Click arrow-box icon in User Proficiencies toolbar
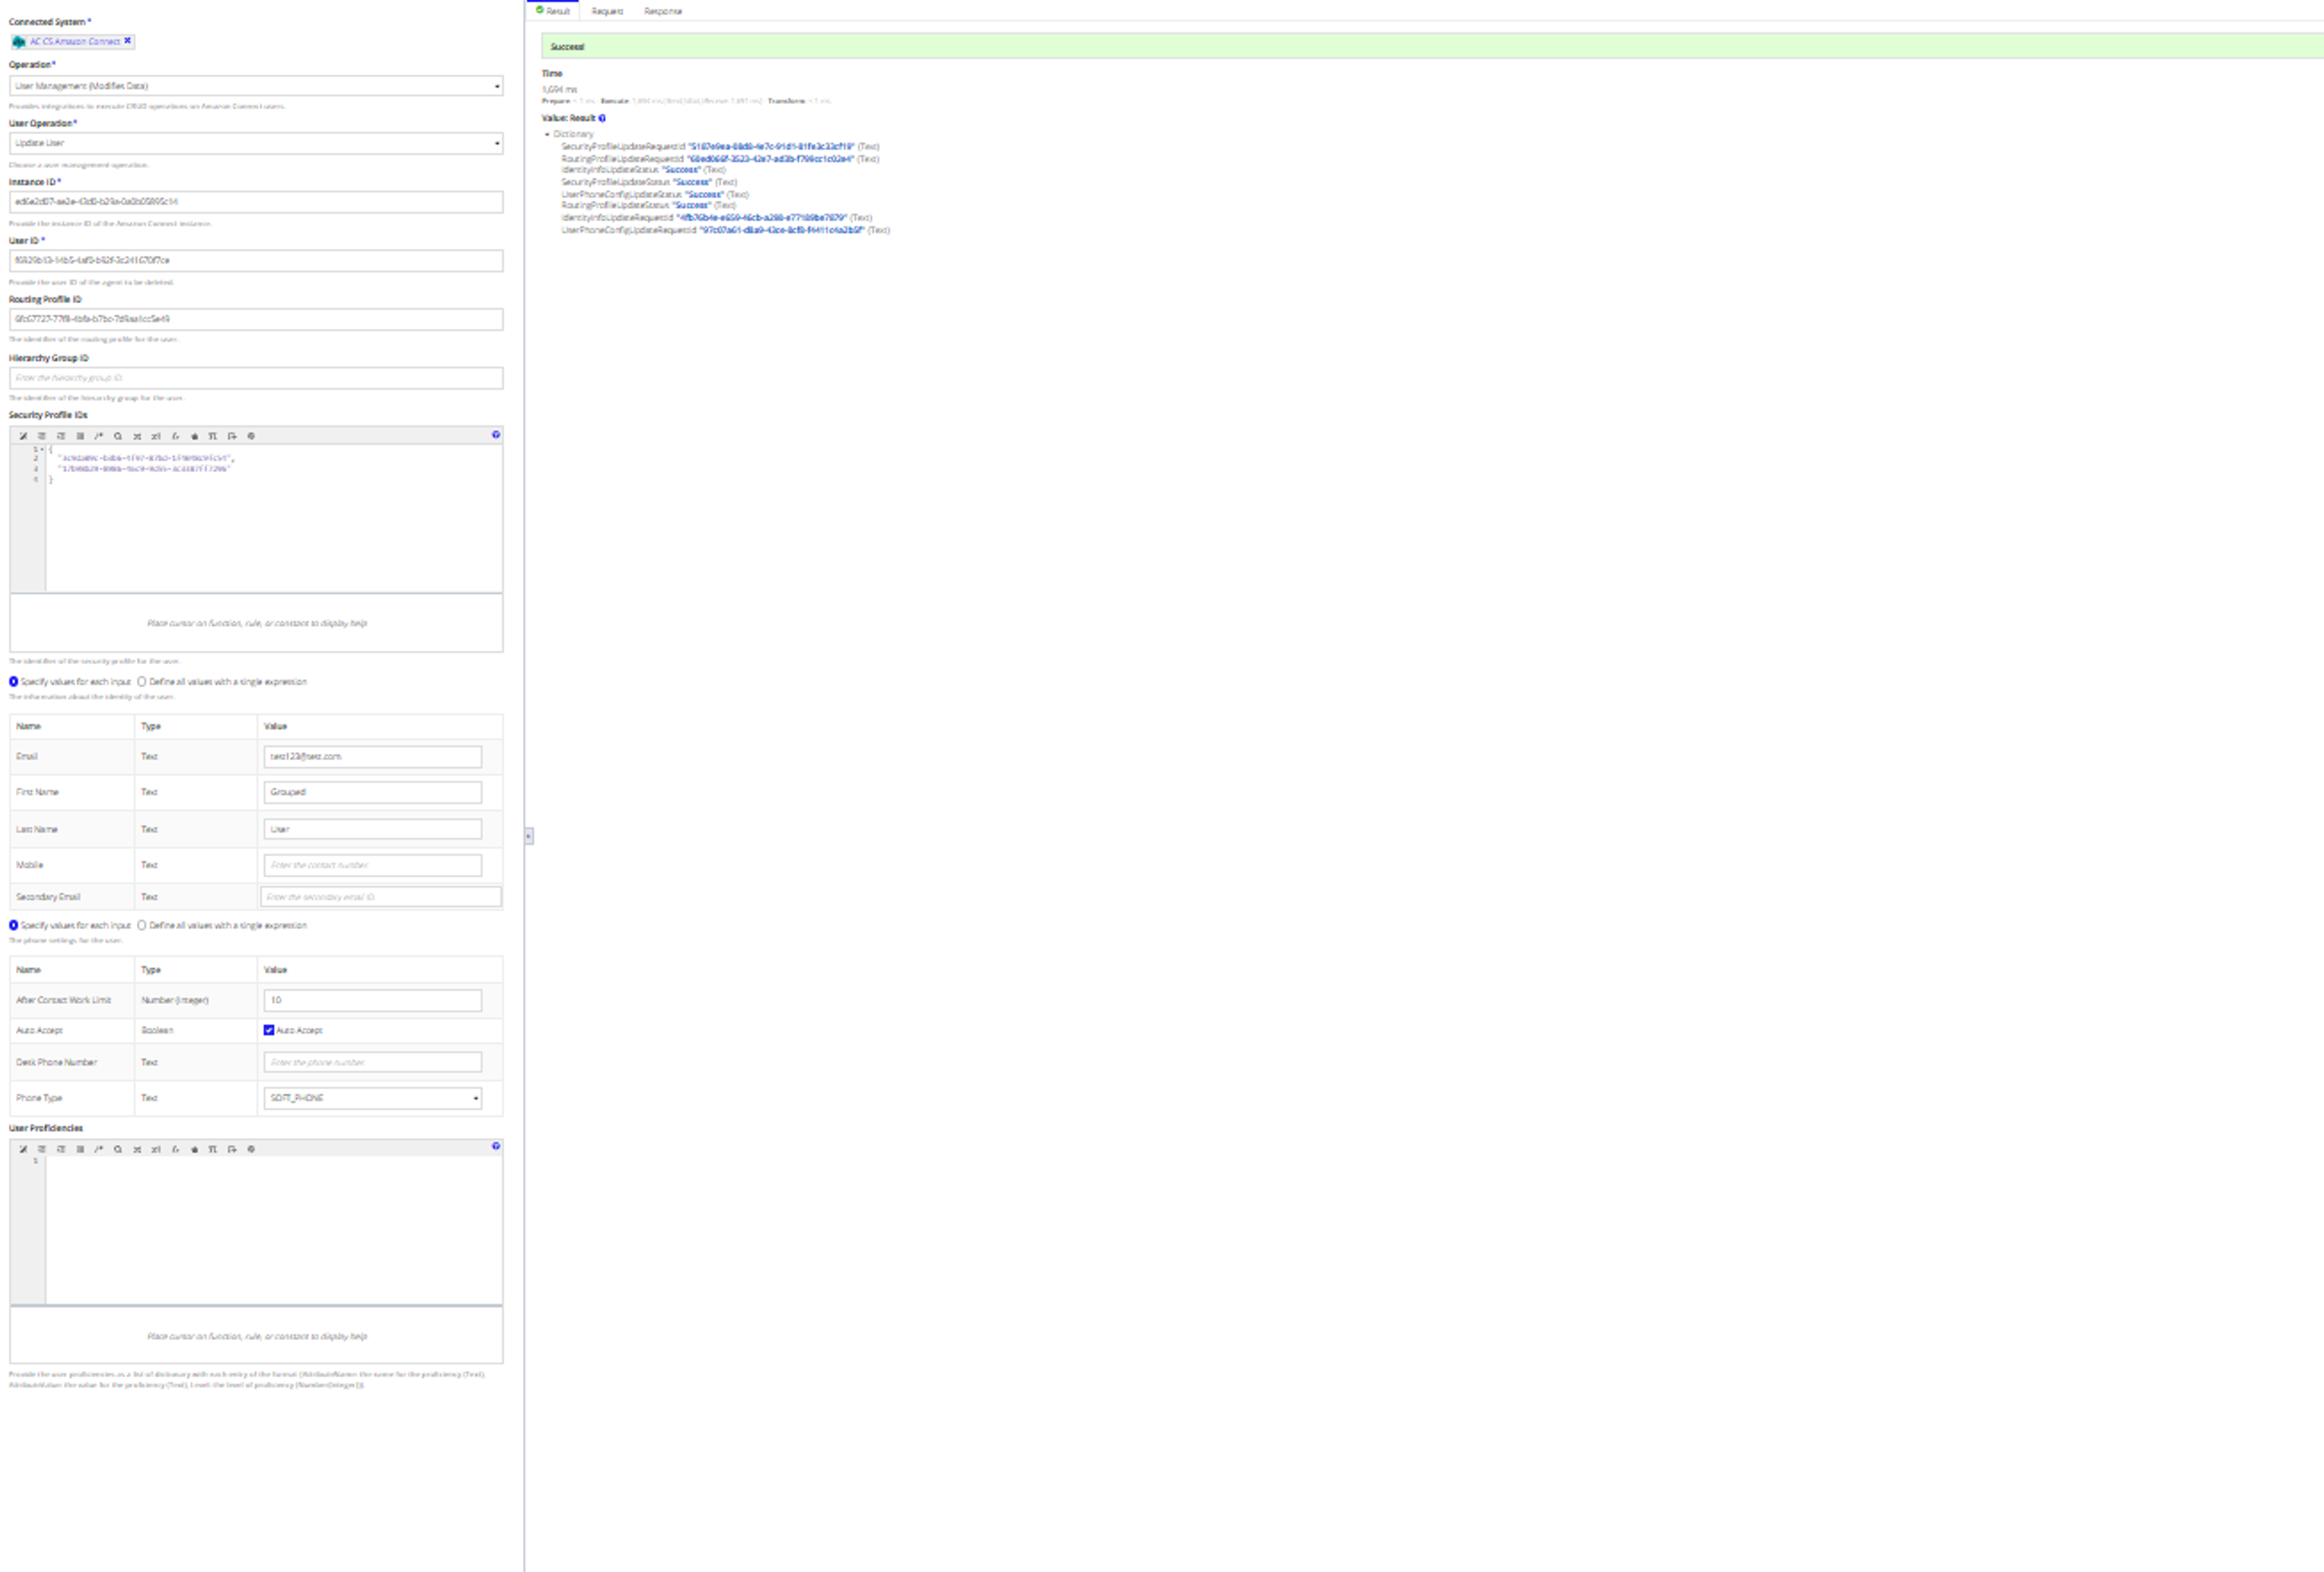This screenshot has width=2324, height=1572. click(232, 1149)
